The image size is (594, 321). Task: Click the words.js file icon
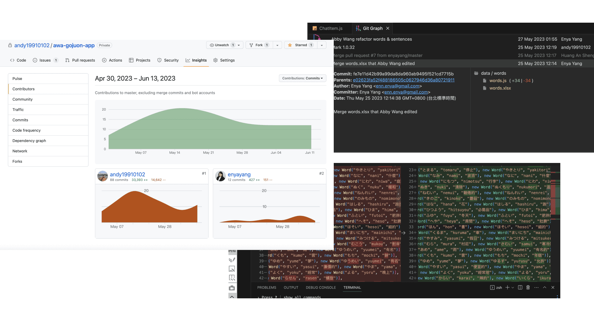[484, 81]
